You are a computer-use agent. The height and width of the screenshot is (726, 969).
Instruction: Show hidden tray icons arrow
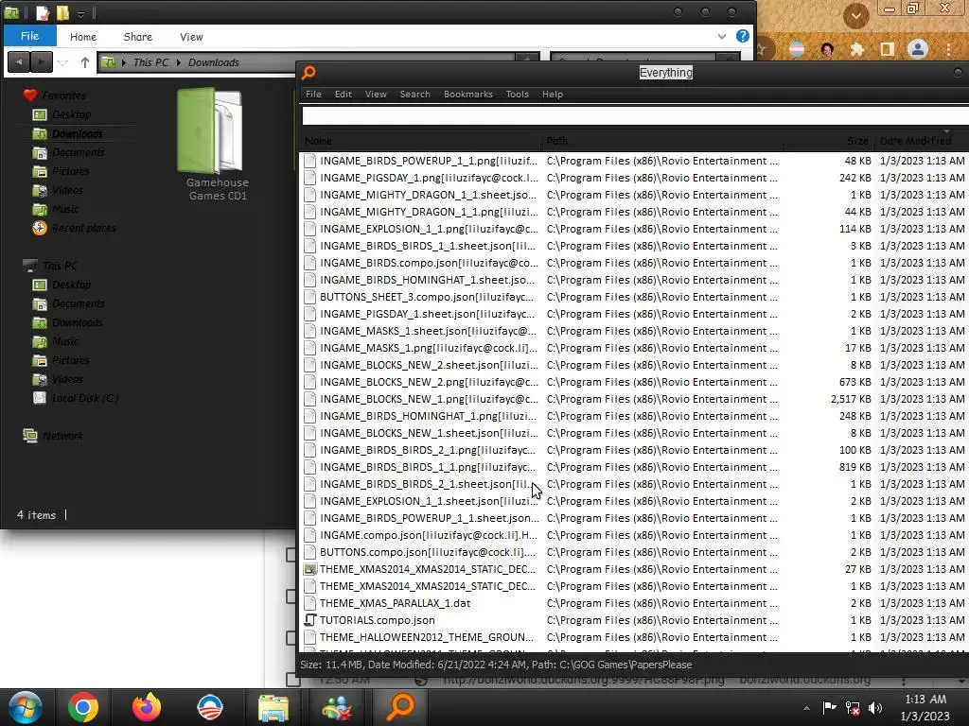806,708
